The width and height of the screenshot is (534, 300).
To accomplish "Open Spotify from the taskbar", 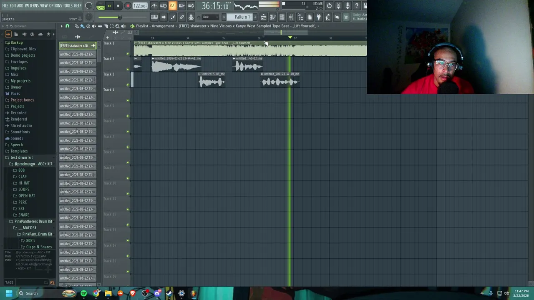I will point(84,293).
